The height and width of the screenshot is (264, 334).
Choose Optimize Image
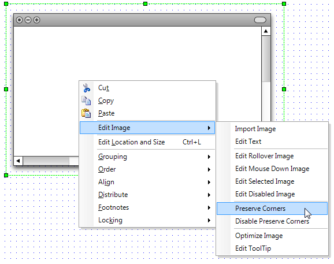tap(272, 236)
